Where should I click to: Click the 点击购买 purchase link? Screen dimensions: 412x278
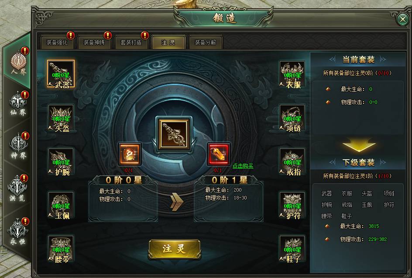coord(243,166)
